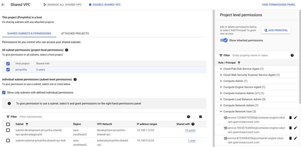Click external-privyinfra-shared-vpc network cell
Screen dimensions: 301x147
click(x=113, y=142)
